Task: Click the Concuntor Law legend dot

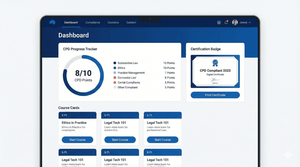Action: coord(115,78)
